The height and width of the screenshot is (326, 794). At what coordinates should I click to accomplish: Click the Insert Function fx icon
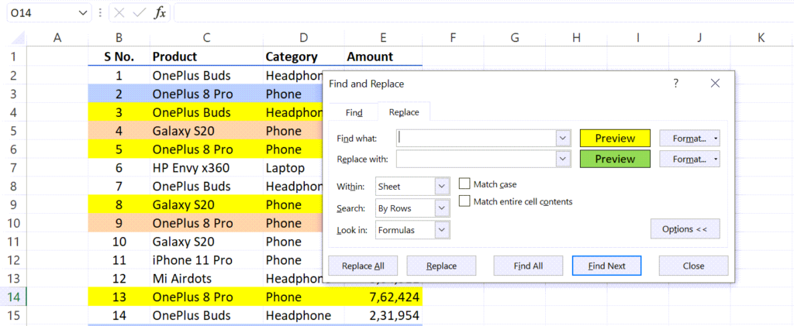(x=160, y=13)
